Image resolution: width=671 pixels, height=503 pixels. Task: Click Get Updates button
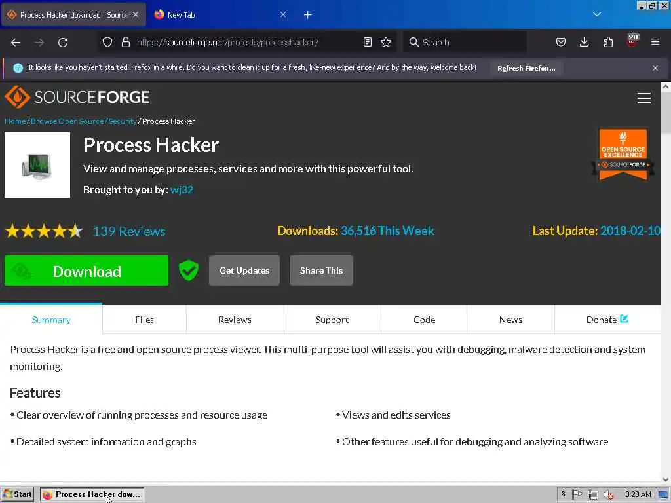244,270
